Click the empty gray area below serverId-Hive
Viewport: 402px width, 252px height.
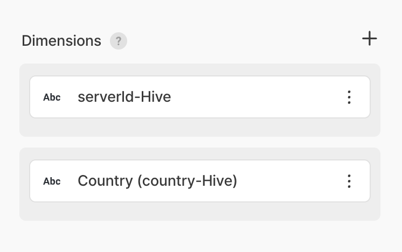point(199,127)
